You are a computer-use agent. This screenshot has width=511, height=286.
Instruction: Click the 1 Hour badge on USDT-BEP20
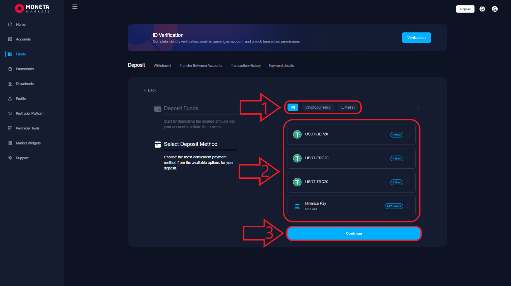pos(396,134)
